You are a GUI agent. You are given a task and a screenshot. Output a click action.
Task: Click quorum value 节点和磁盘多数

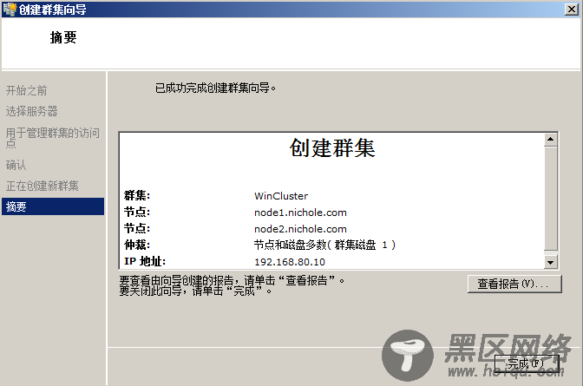(x=324, y=245)
